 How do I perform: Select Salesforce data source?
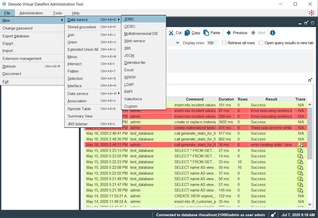pyautogui.click(x=143, y=99)
